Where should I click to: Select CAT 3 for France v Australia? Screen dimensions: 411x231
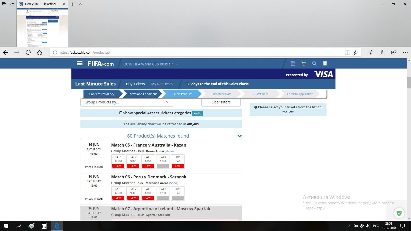tap(148, 161)
